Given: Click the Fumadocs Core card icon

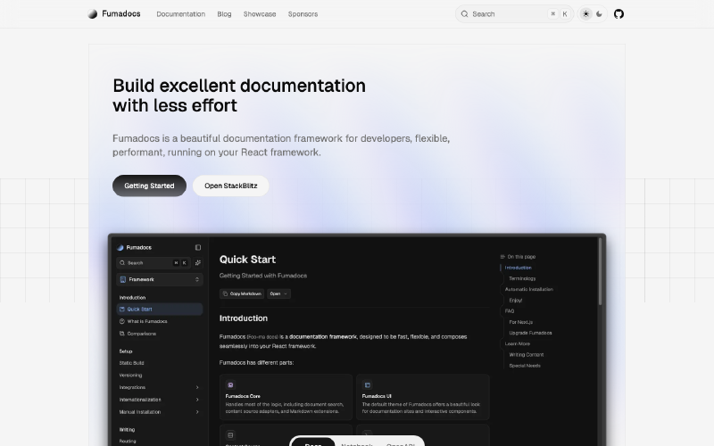Looking at the screenshot, I should 229,384.
